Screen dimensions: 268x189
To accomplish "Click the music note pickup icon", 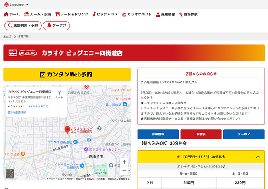I will tap(94, 14).
